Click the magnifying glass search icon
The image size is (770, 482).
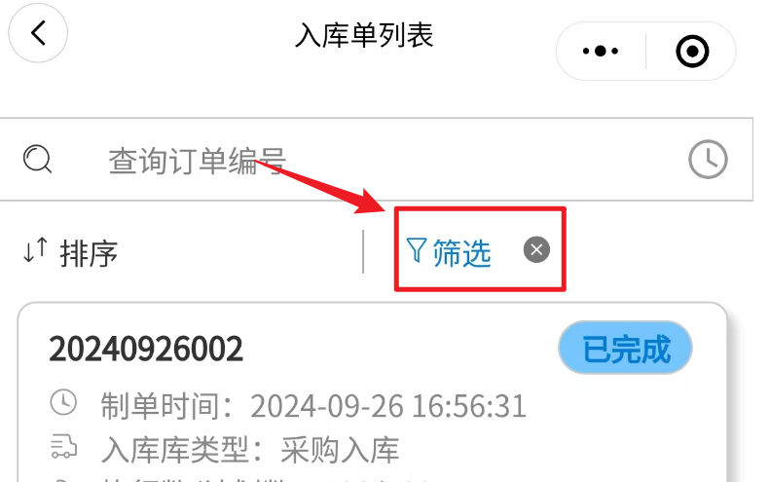[x=37, y=159]
